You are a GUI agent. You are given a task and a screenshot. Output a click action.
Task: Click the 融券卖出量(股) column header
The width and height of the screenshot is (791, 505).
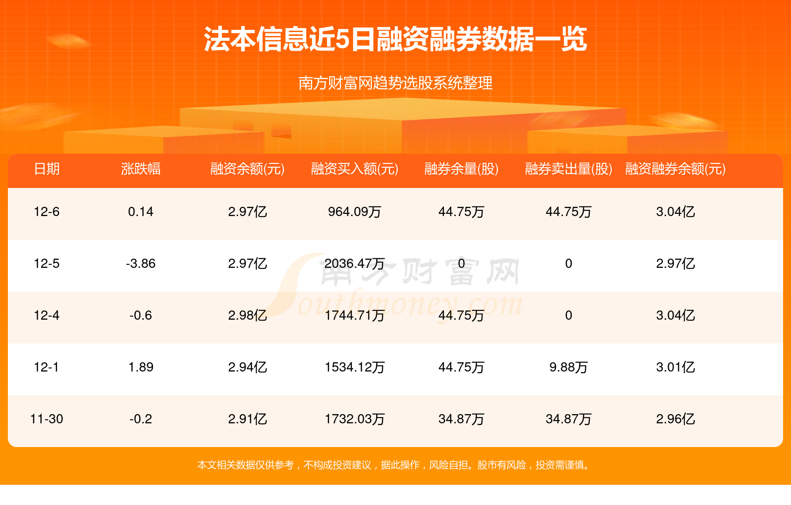pyautogui.click(x=569, y=169)
